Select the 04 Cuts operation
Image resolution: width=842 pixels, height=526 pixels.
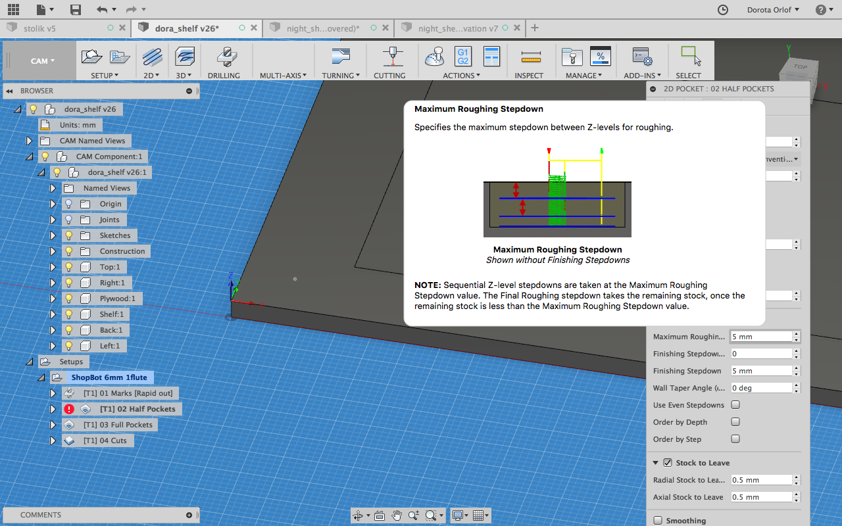click(104, 441)
